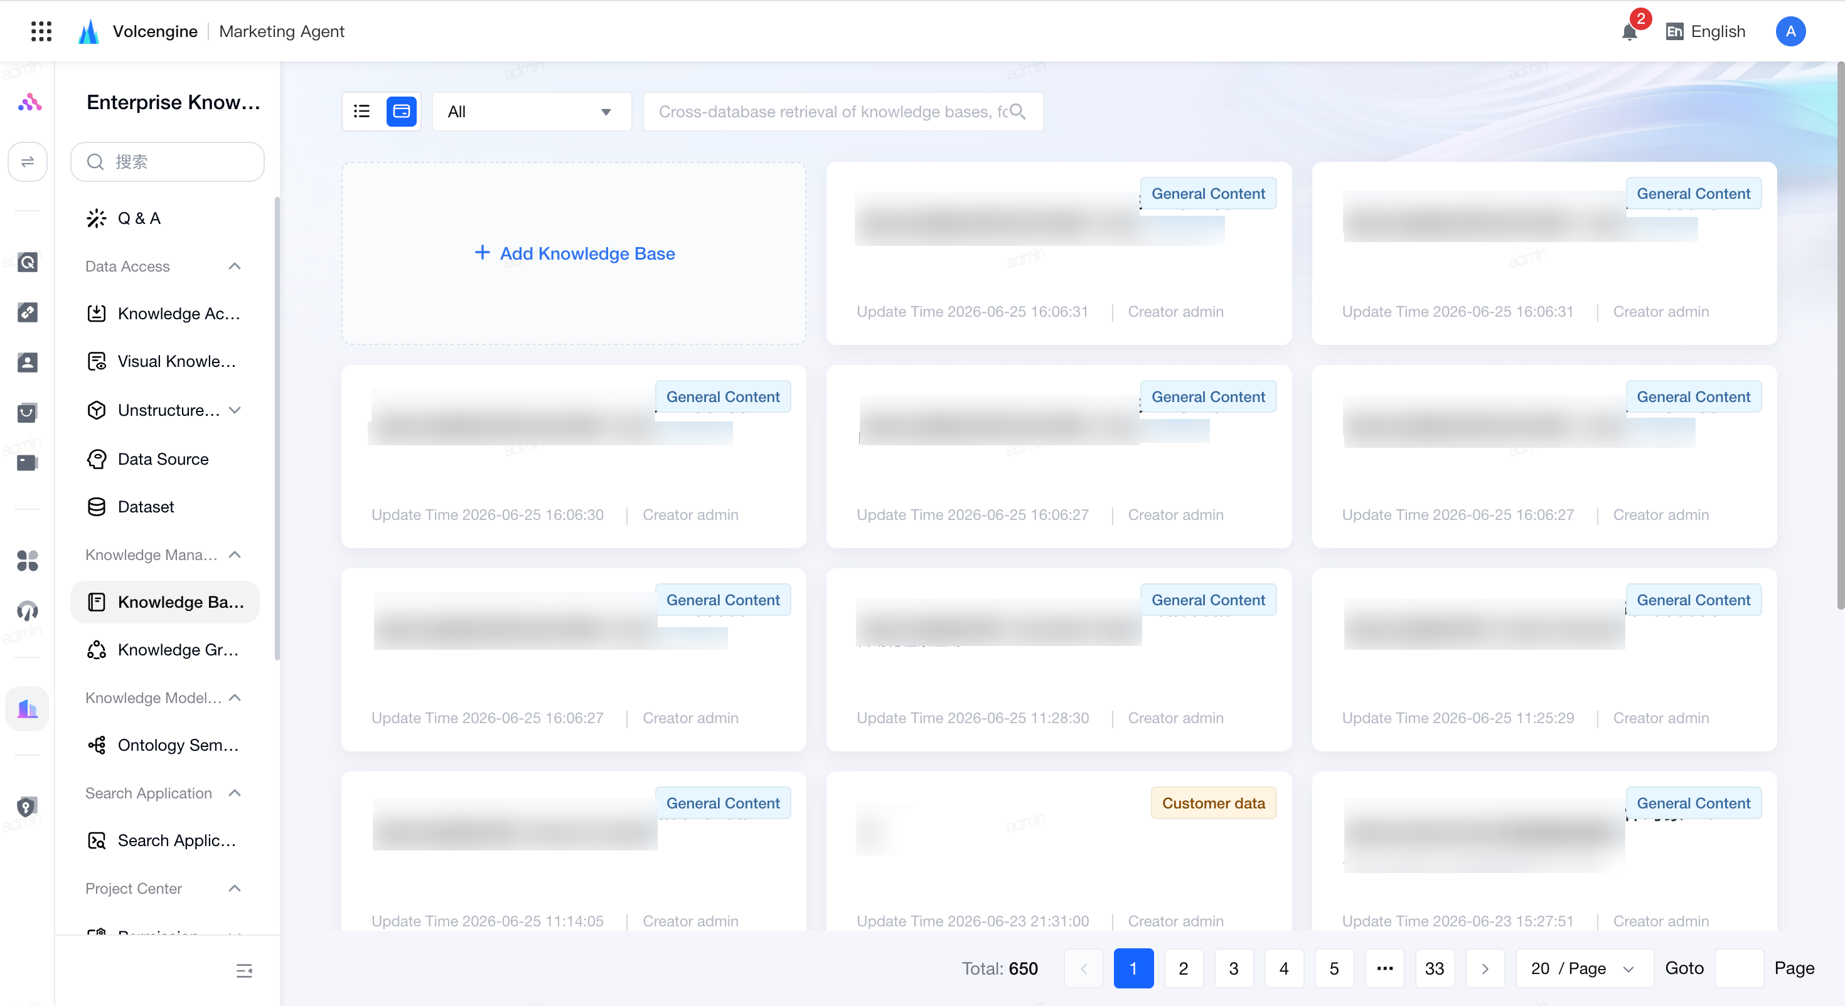
Task: Click the search magnifier icon
Action: coord(1017,112)
